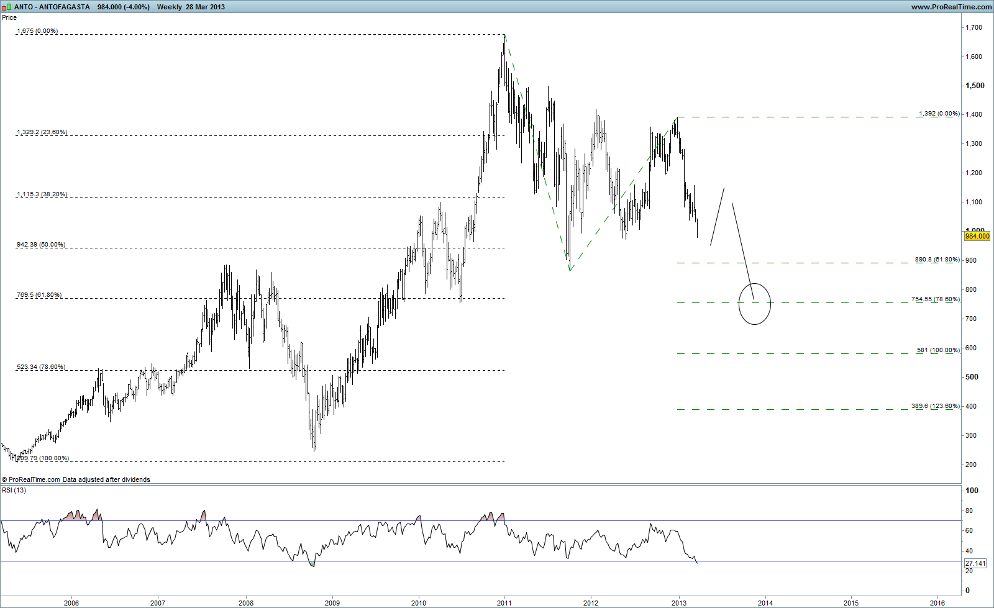994x608 pixels.
Task: Select the 1,675 (0.00%) Fibonacci level label
Action: tap(37, 31)
